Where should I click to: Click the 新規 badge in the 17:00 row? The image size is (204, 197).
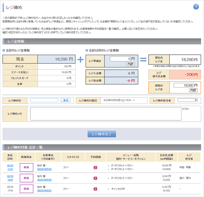coord(26,189)
